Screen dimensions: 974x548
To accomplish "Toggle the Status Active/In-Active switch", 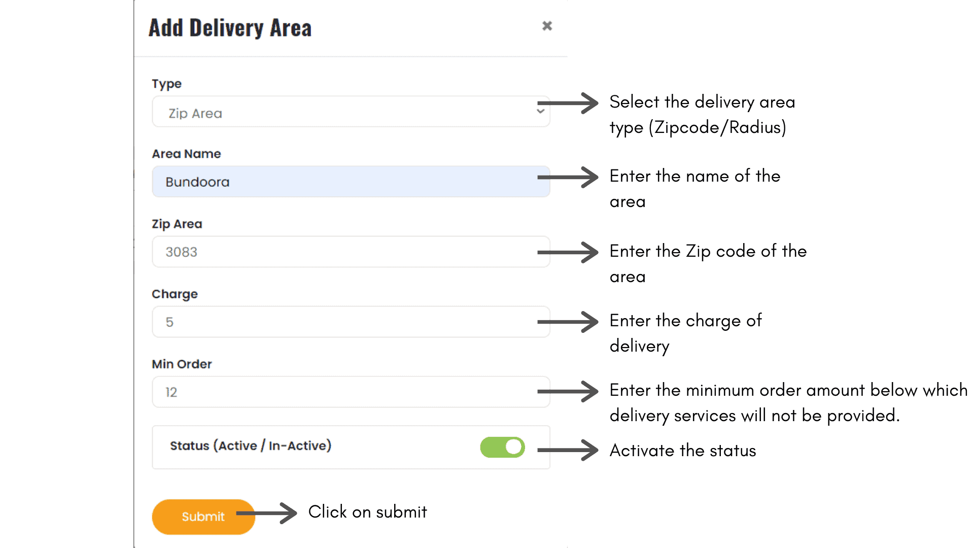I will click(x=502, y=447).
